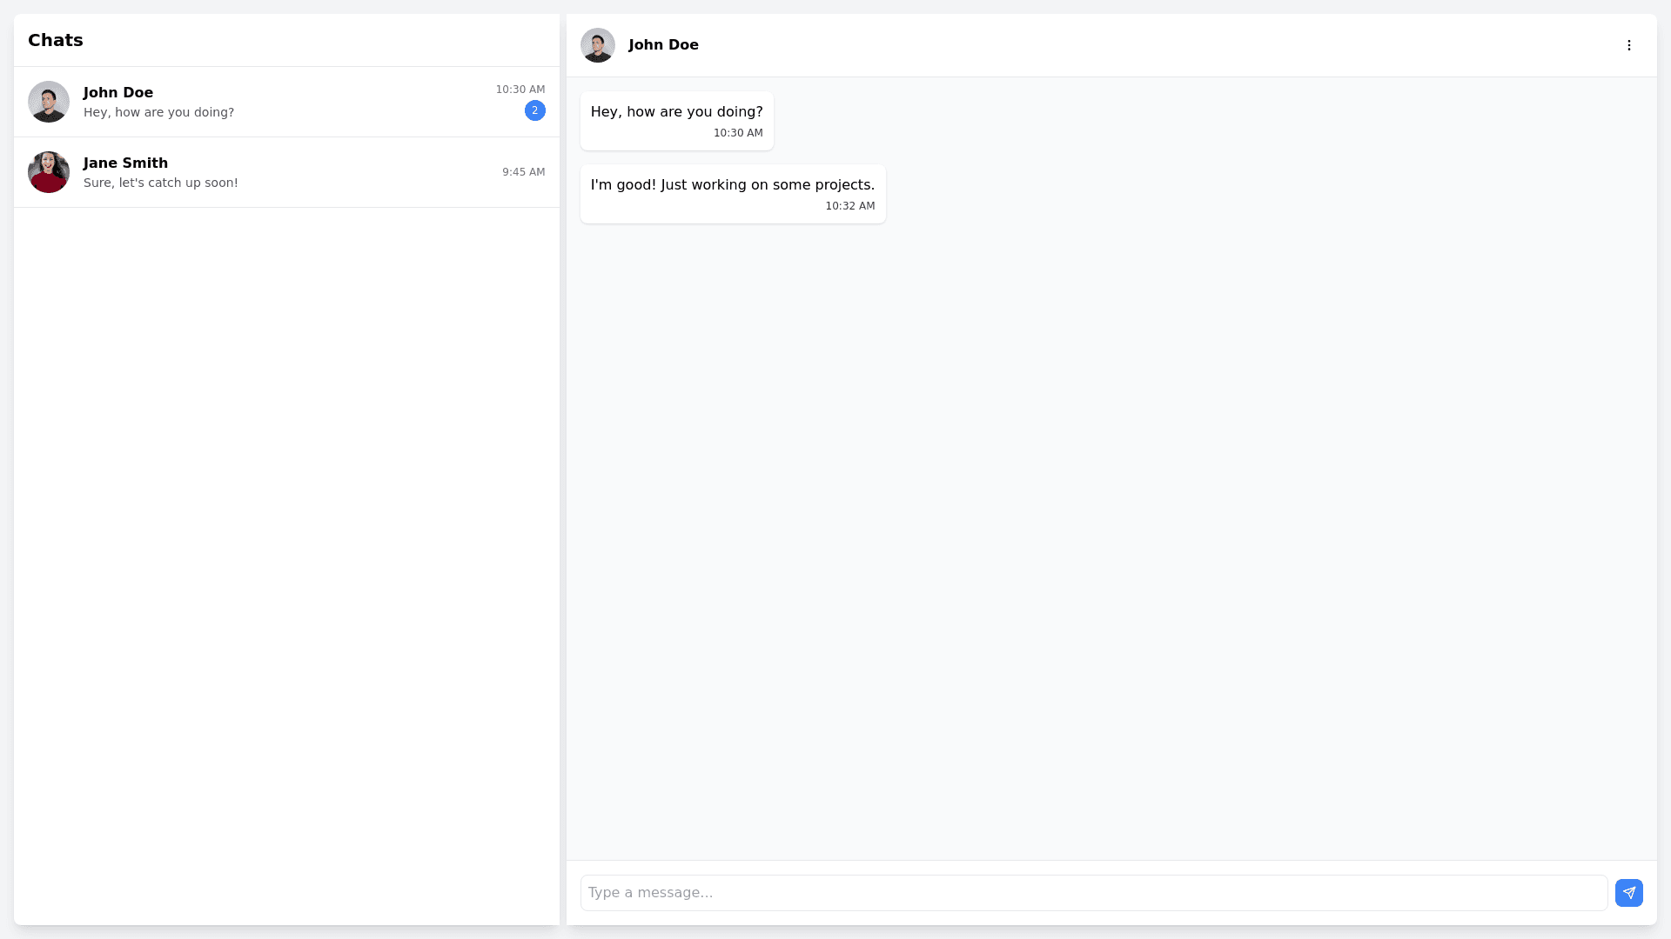Click the 10:30 AM timestamp in first bubble

737,133
